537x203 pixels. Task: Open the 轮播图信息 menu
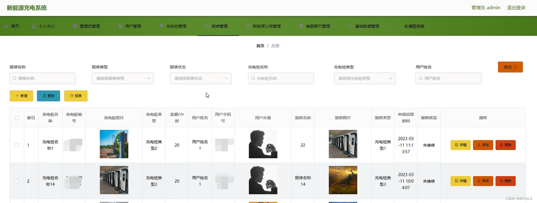414,26
